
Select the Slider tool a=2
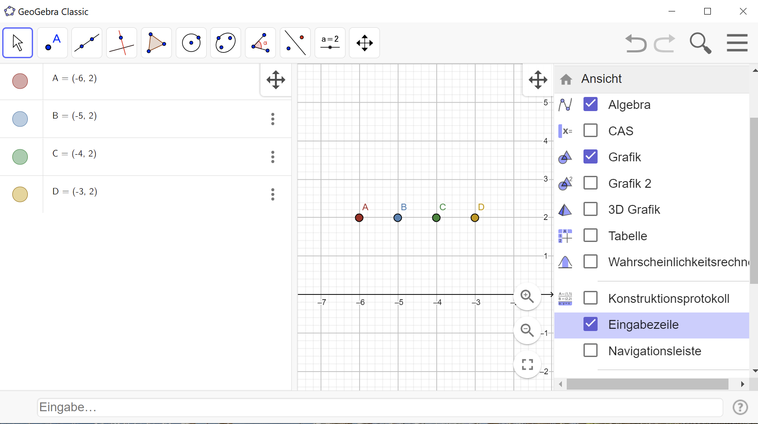pos(330,42)
